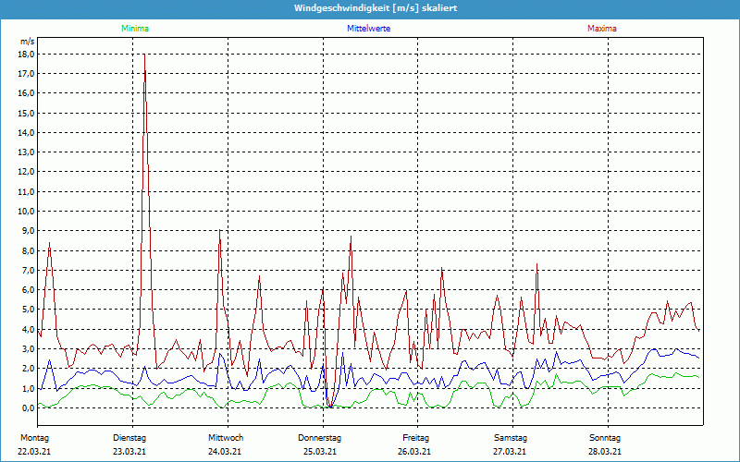Click the date 23.03.21
740x462 pixels.
pyautogui.click(x=129, y=452)
